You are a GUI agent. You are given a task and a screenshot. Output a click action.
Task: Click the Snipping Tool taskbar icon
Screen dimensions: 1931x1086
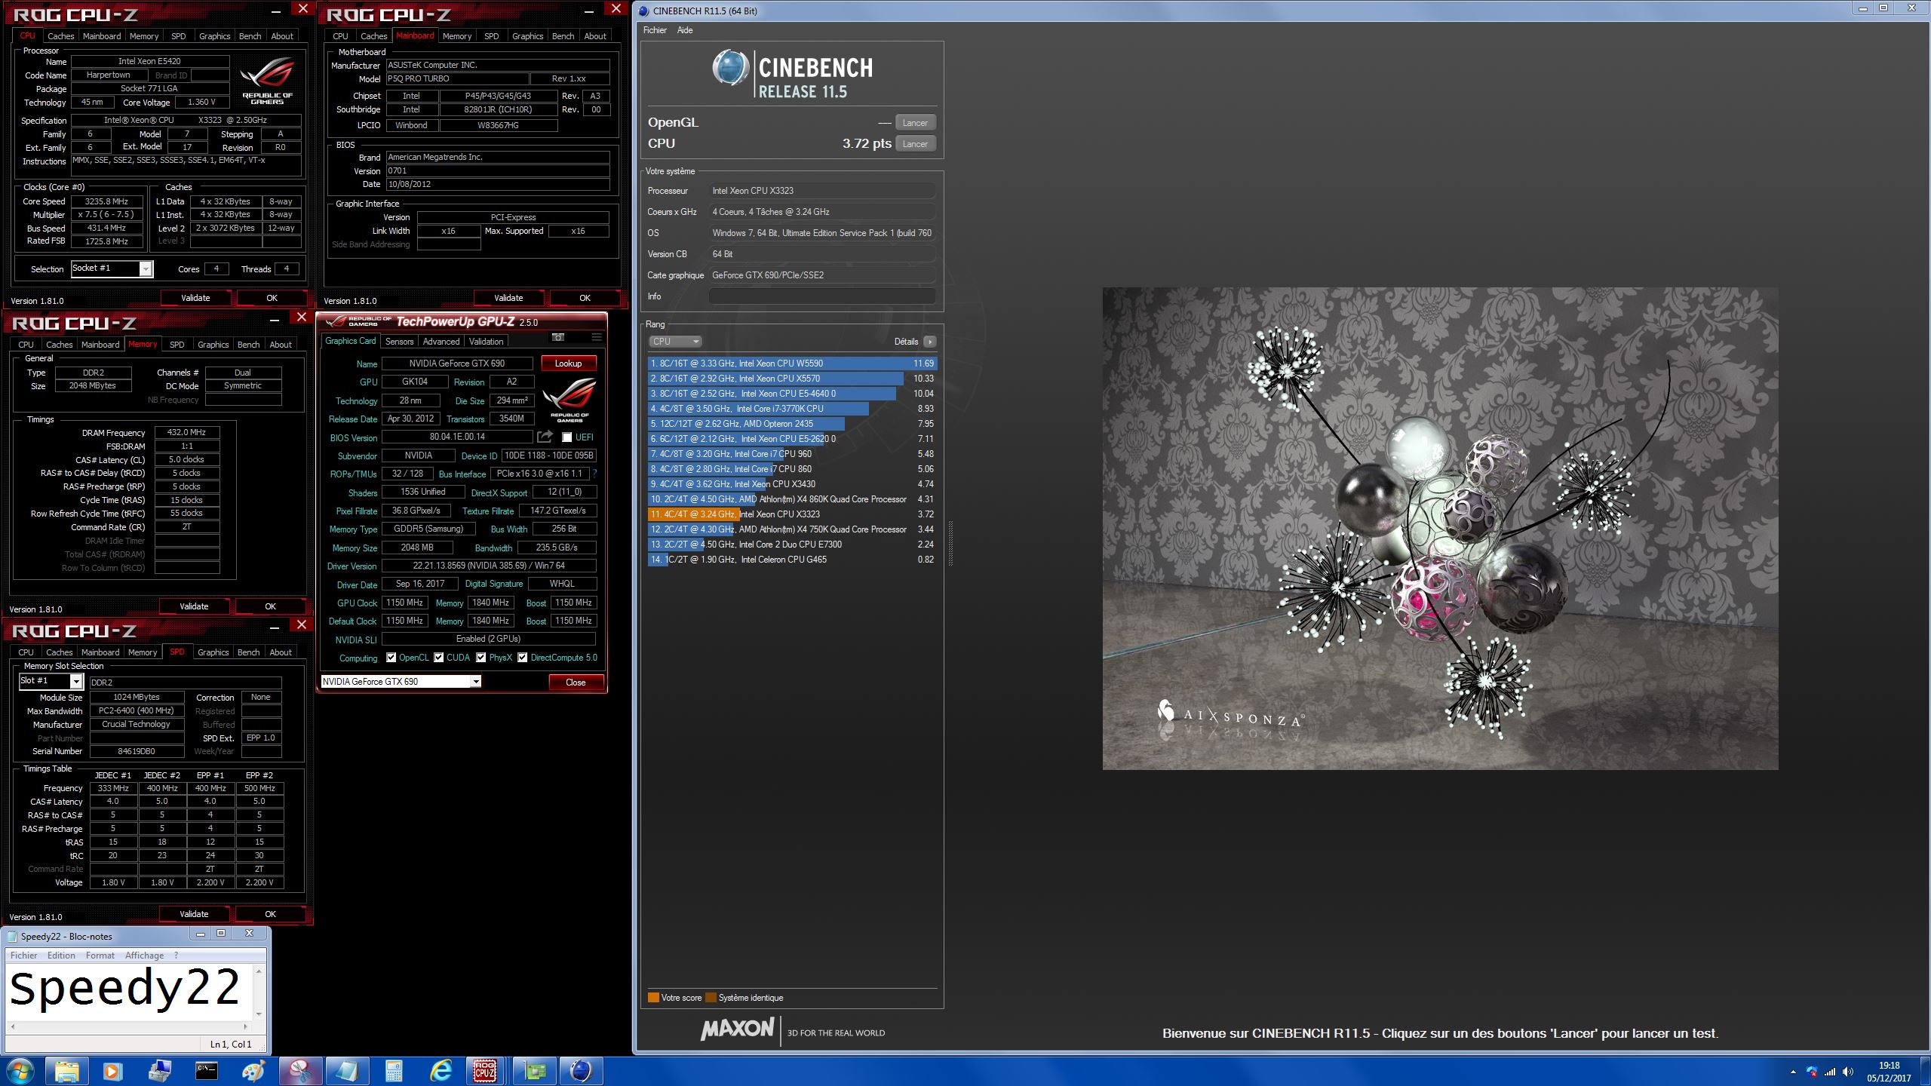300,1071
